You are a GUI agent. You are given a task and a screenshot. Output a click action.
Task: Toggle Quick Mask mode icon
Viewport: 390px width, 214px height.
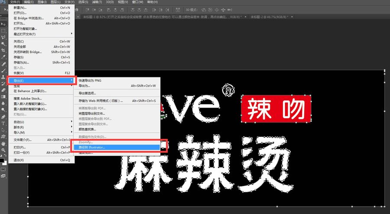point(3,169)
